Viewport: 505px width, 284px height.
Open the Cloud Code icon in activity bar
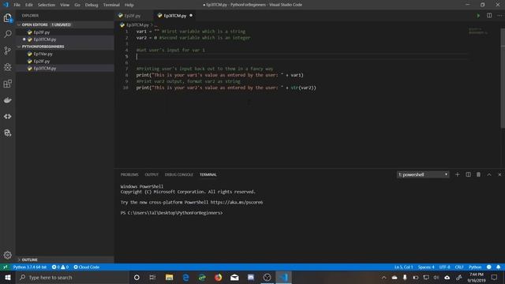[x=7, y=117]
